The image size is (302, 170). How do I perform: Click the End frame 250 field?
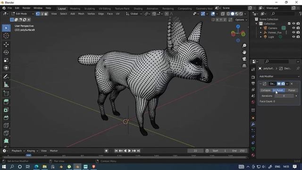(x=238, y=151)
